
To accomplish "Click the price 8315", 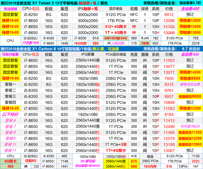I will pyautogui.click(x=169, y=84).
